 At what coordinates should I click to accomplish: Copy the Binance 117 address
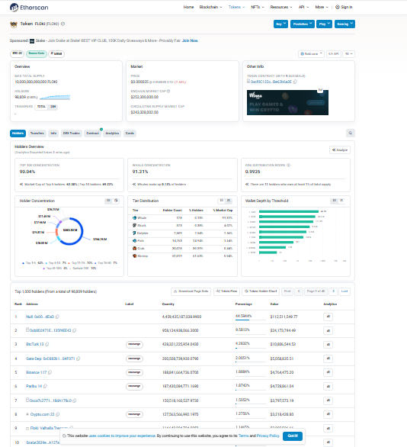click(50, 372)
